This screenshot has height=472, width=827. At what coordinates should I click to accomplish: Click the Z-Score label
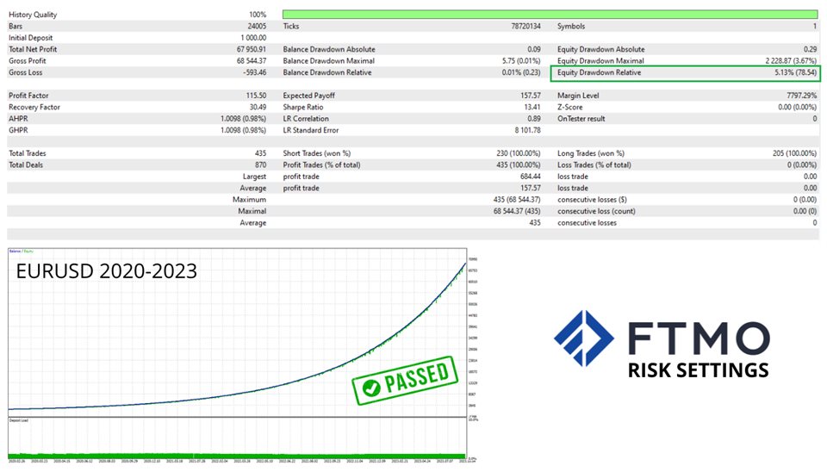point(570,107)
